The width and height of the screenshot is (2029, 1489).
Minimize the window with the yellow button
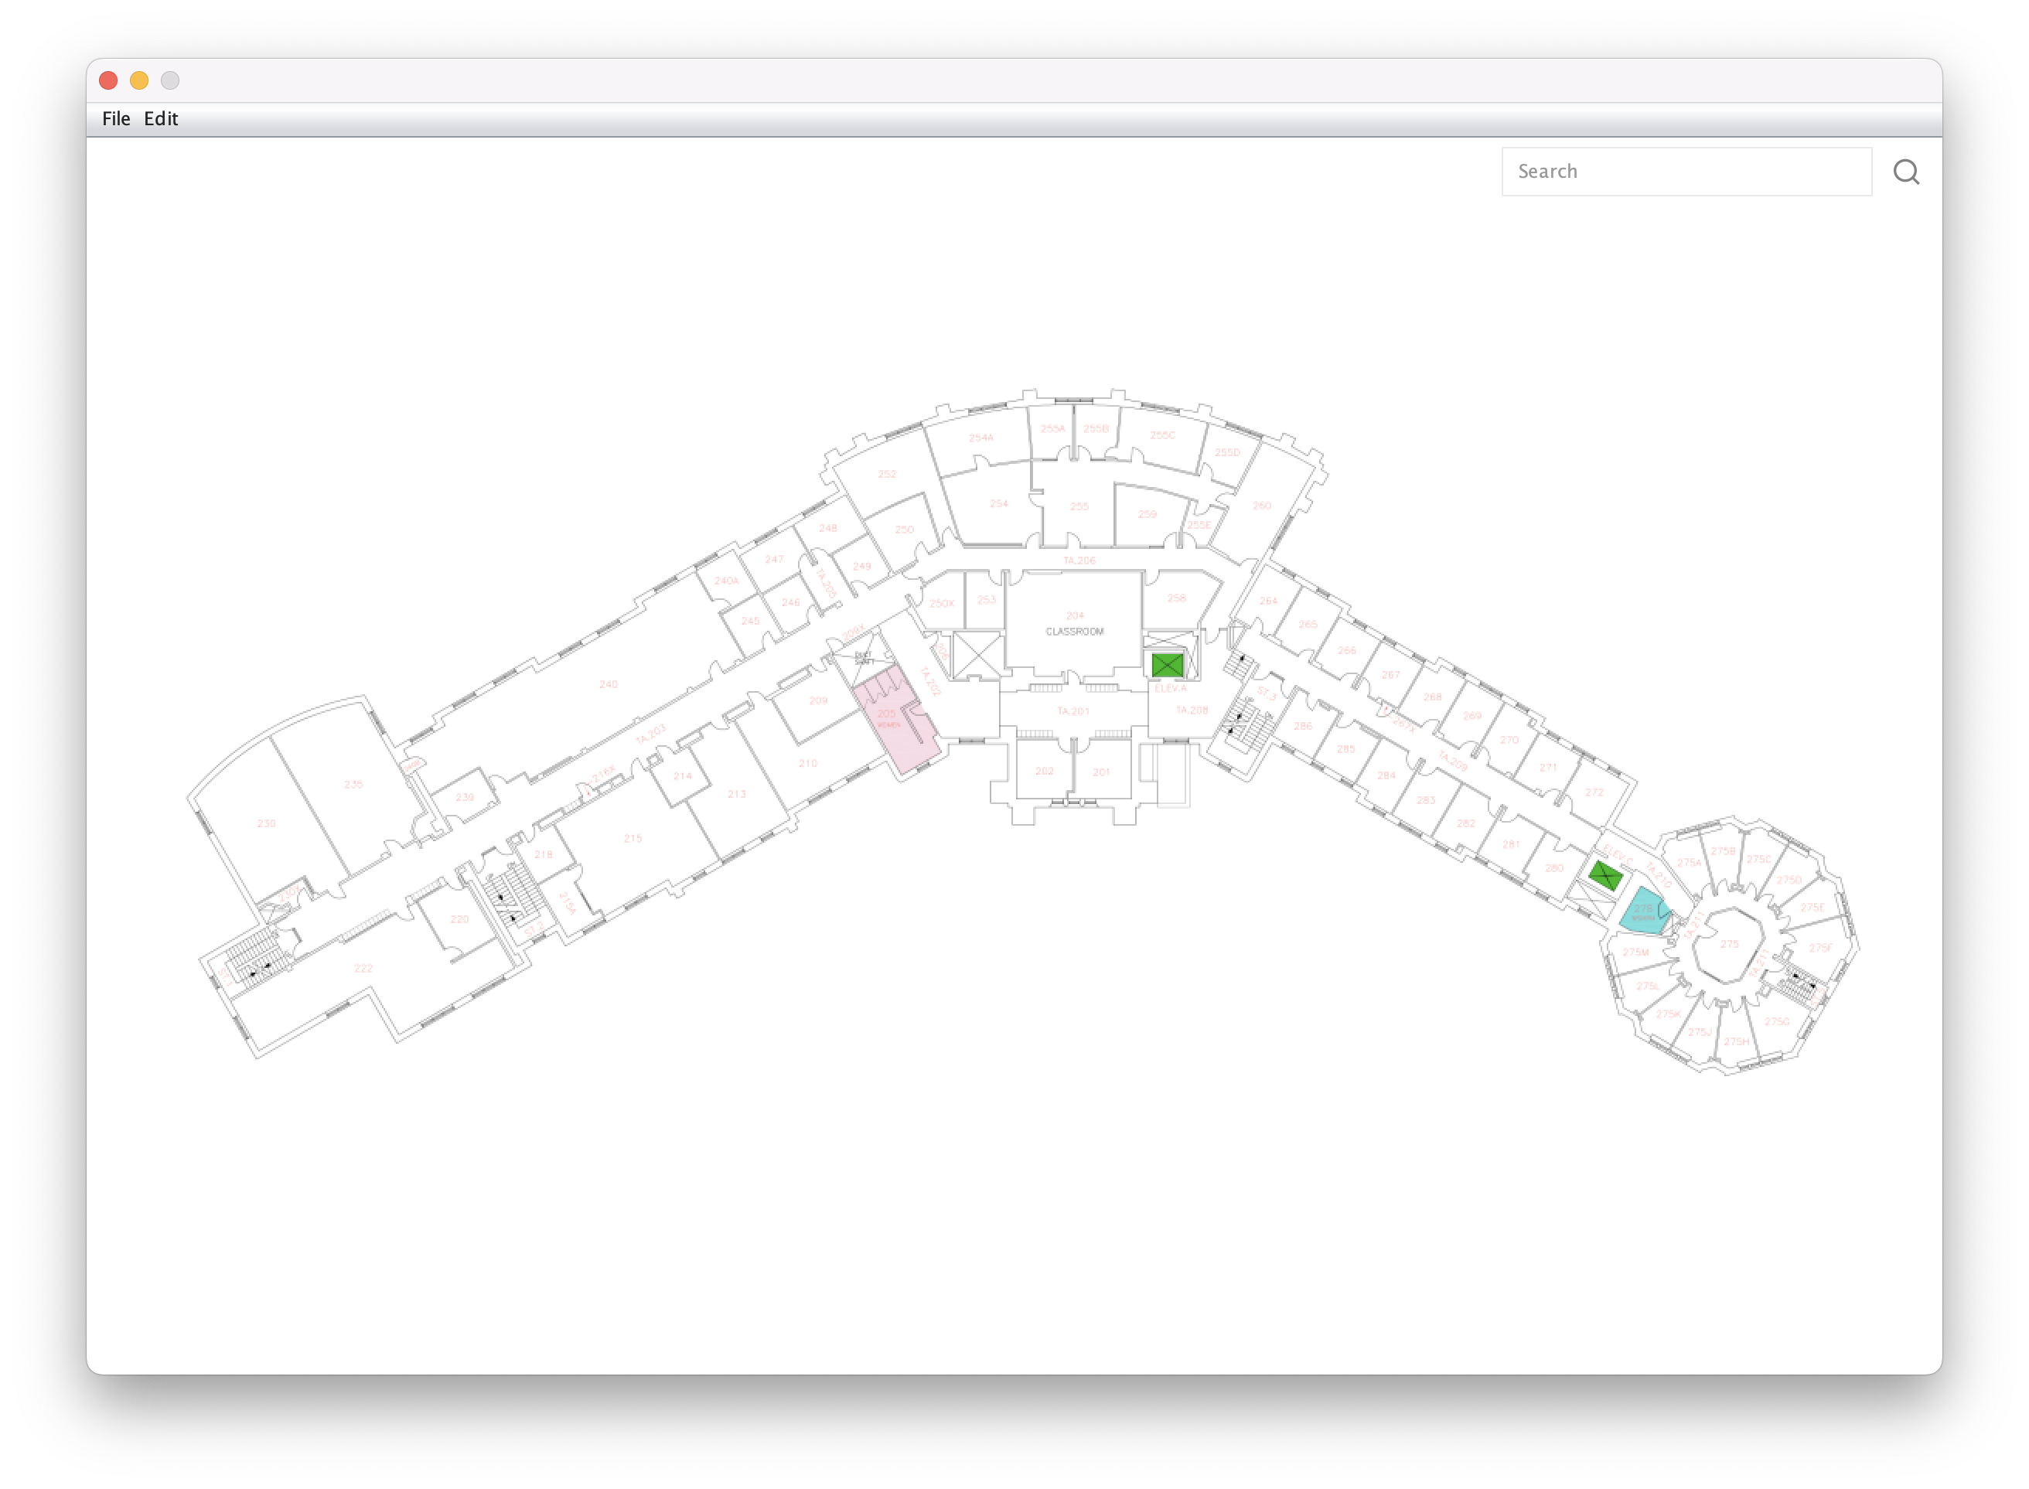point(139,81)
